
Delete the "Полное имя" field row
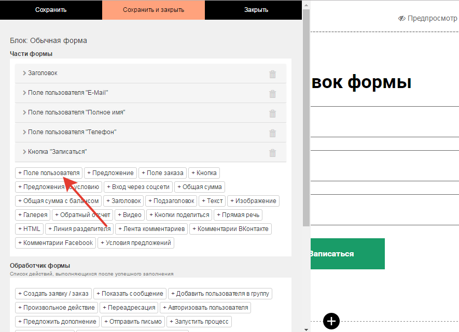(x=272, y=113)
